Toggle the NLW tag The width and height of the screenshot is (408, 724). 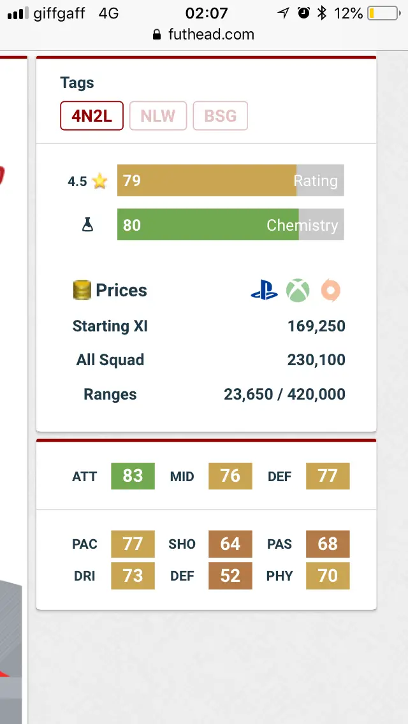[158, 116]
